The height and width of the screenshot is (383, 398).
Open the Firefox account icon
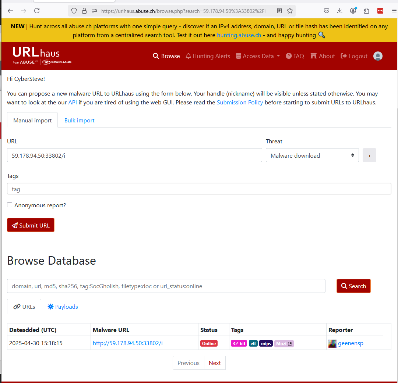click(353, 11)
